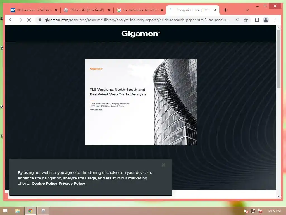Open the Cookie Policy link
The width and height of the screenshot is (286, 215).
[44, 183]
